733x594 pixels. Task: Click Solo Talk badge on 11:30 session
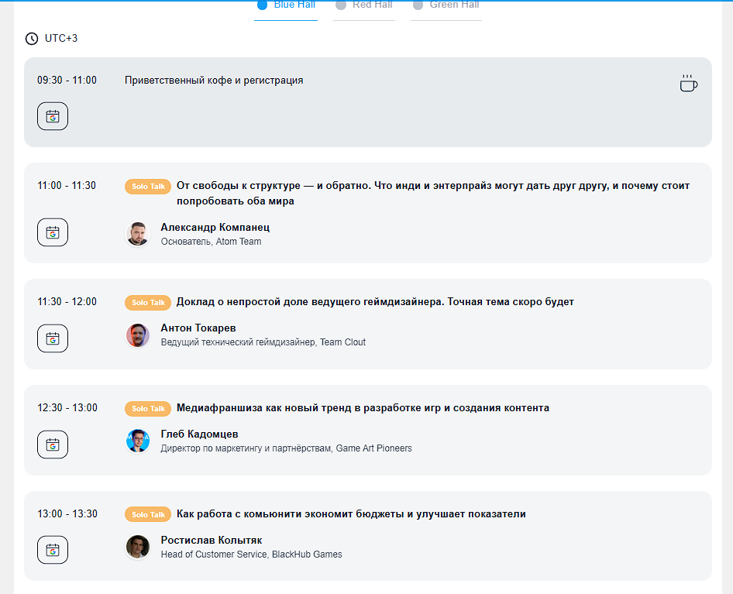coord(148,302)
